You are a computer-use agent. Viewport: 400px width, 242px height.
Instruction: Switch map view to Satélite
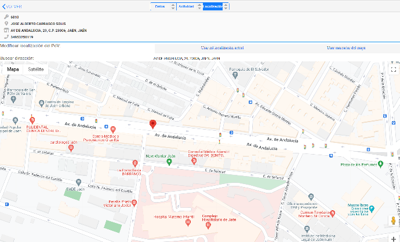coord(36,69)
